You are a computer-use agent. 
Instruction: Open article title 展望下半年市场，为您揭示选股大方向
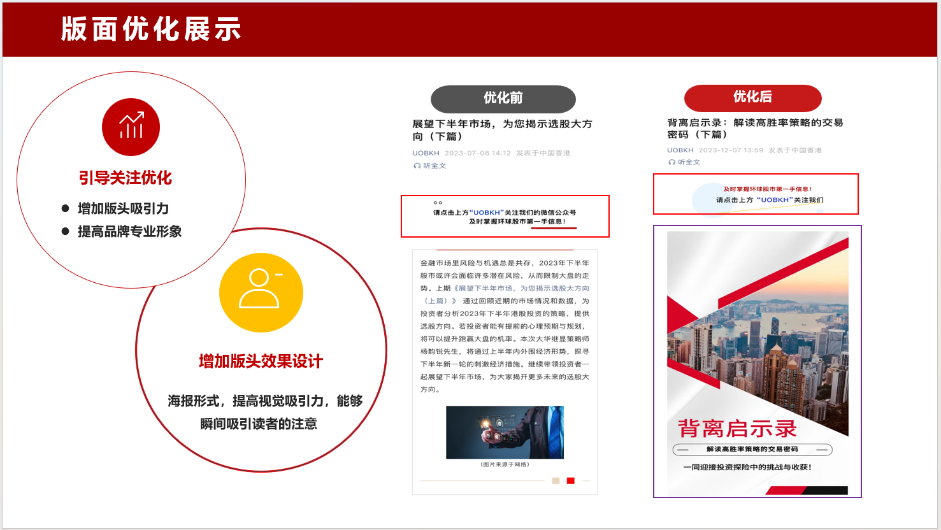click(502, 130)
